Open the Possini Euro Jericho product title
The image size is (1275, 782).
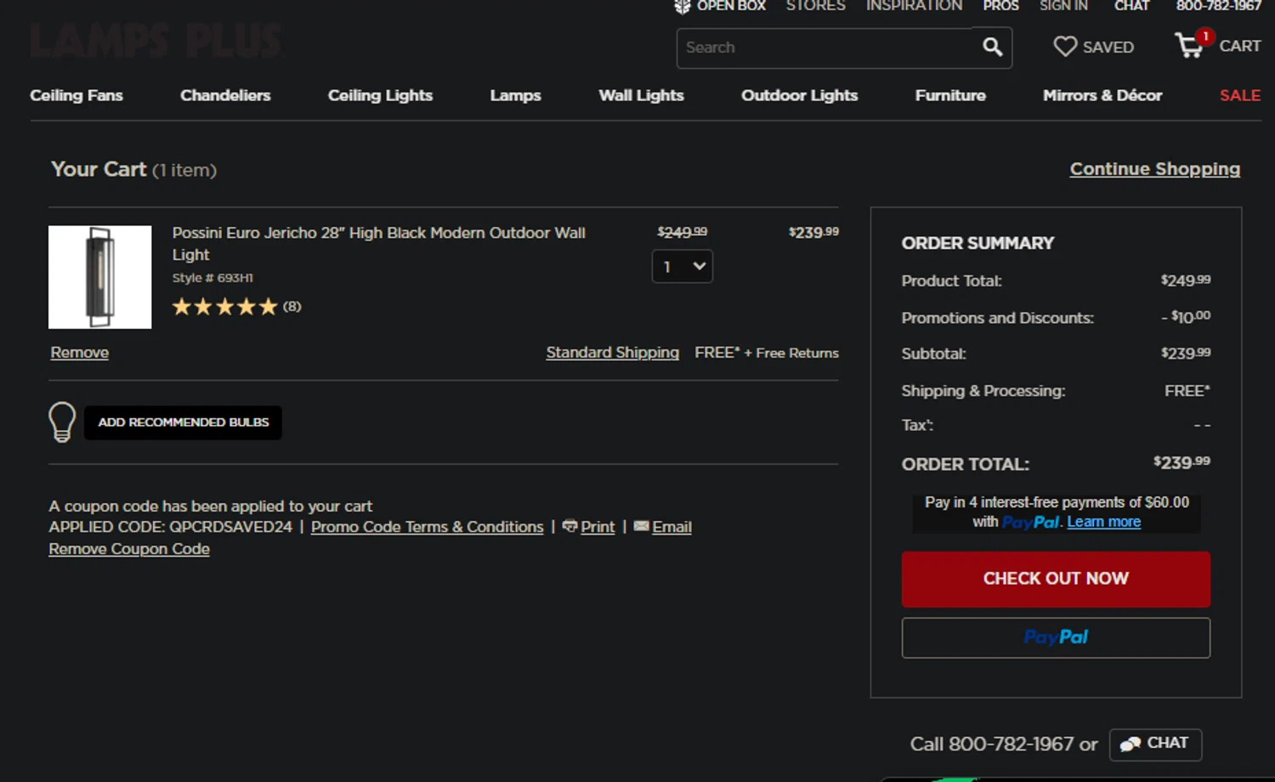coord(378,244)
